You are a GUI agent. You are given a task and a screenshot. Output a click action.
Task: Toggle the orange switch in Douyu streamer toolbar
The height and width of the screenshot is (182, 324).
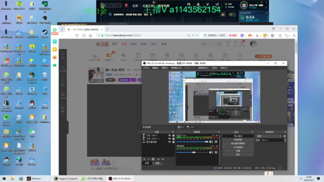[109, 55]
